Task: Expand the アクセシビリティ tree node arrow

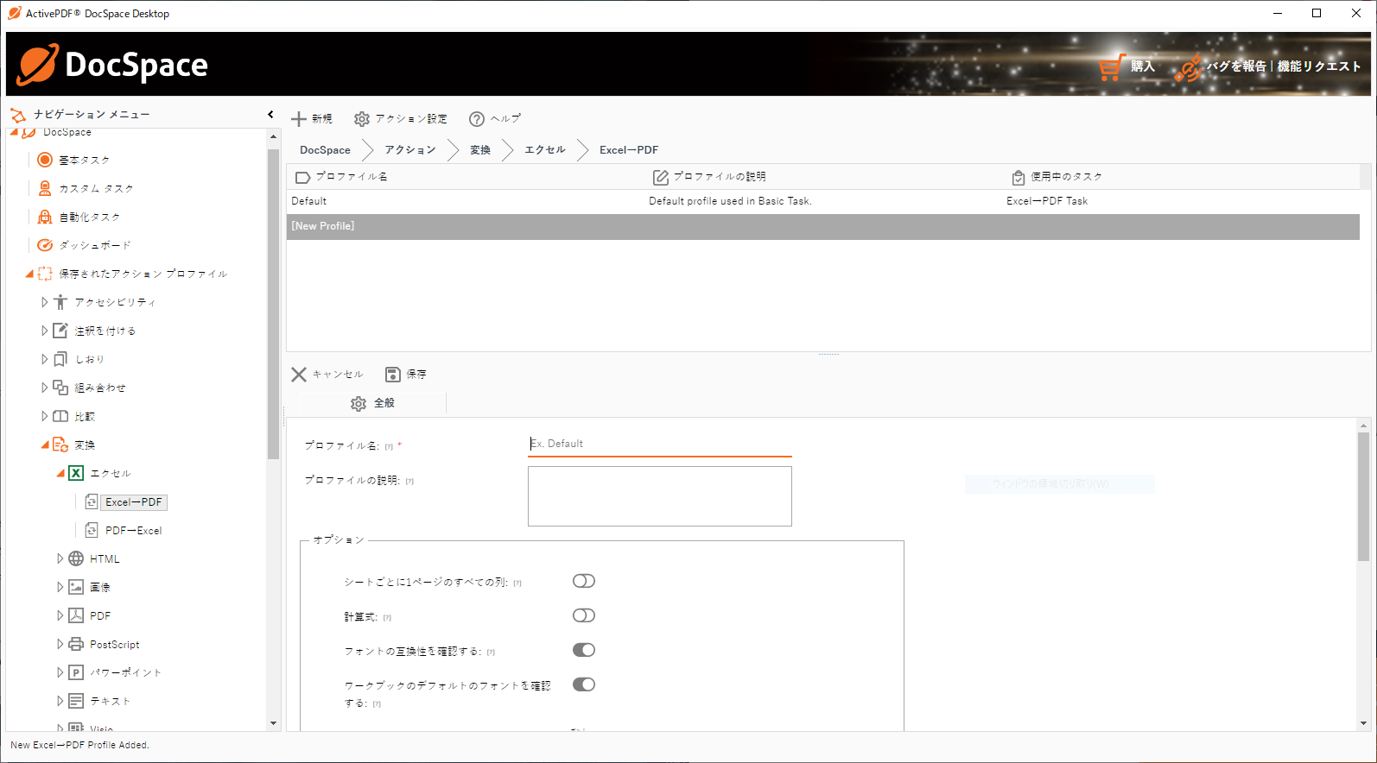Action: click(x=45, y=302)
